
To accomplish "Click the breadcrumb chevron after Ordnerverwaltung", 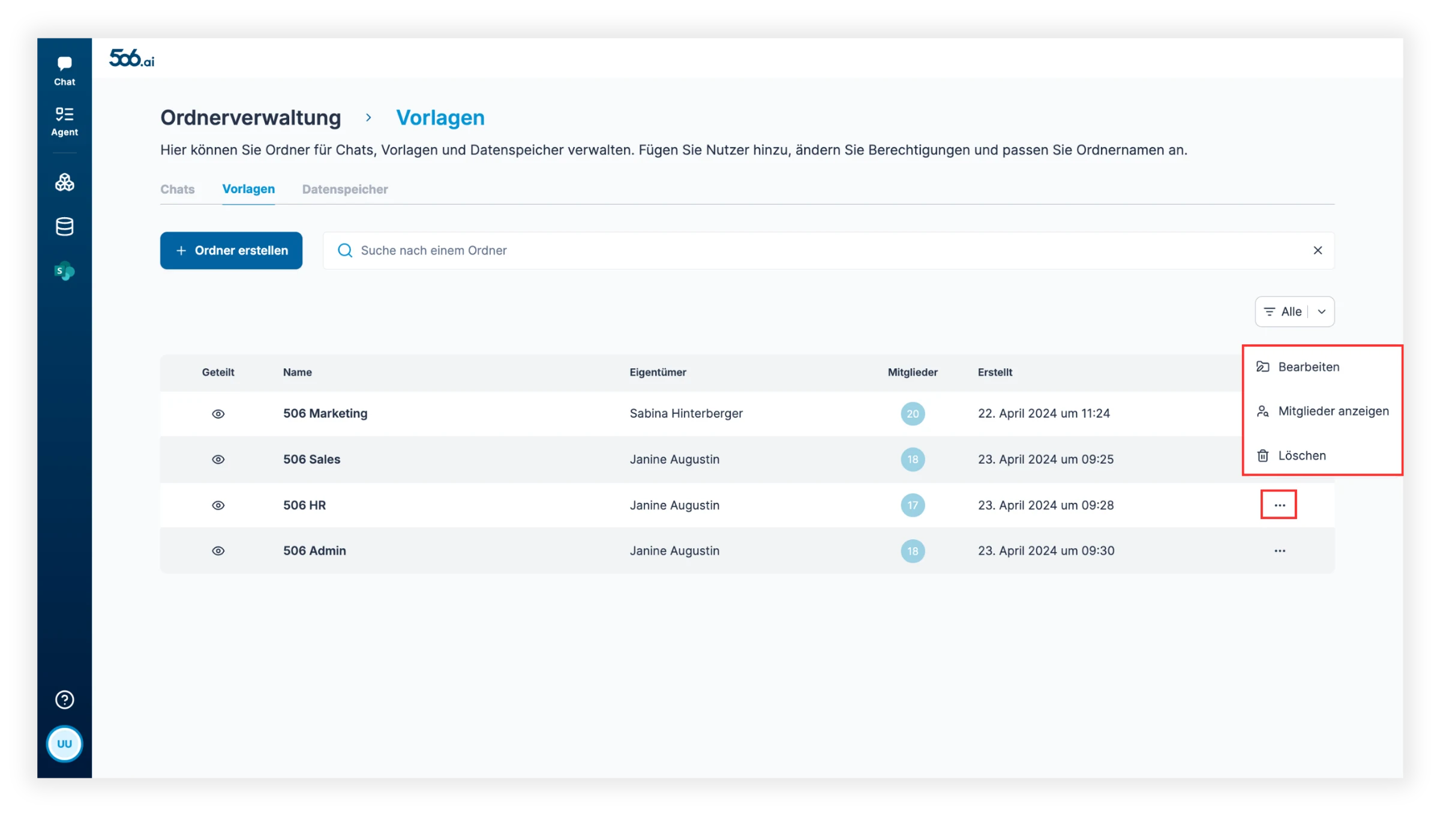I will pos(368,118).
